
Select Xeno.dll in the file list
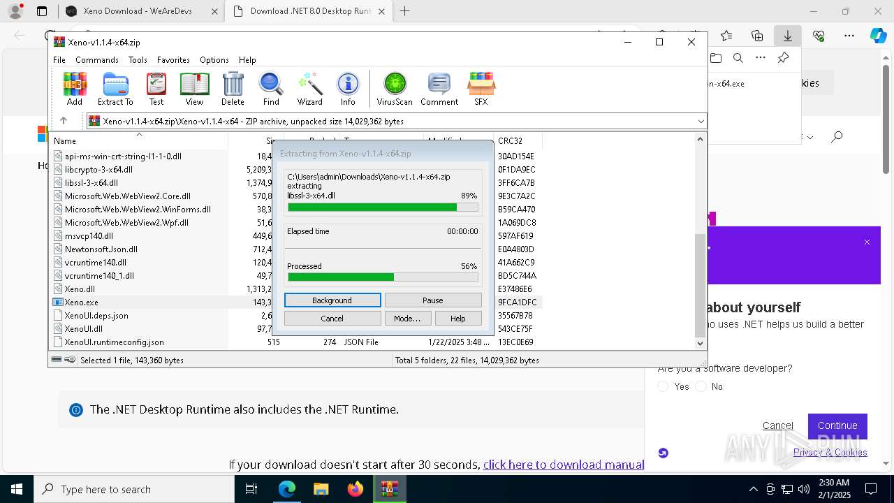coord(80,289)
